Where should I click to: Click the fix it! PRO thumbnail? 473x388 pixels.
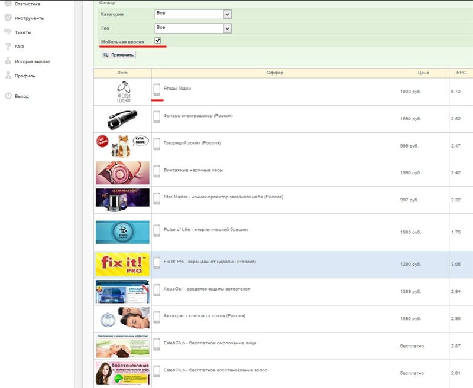(x=122, y=264)
